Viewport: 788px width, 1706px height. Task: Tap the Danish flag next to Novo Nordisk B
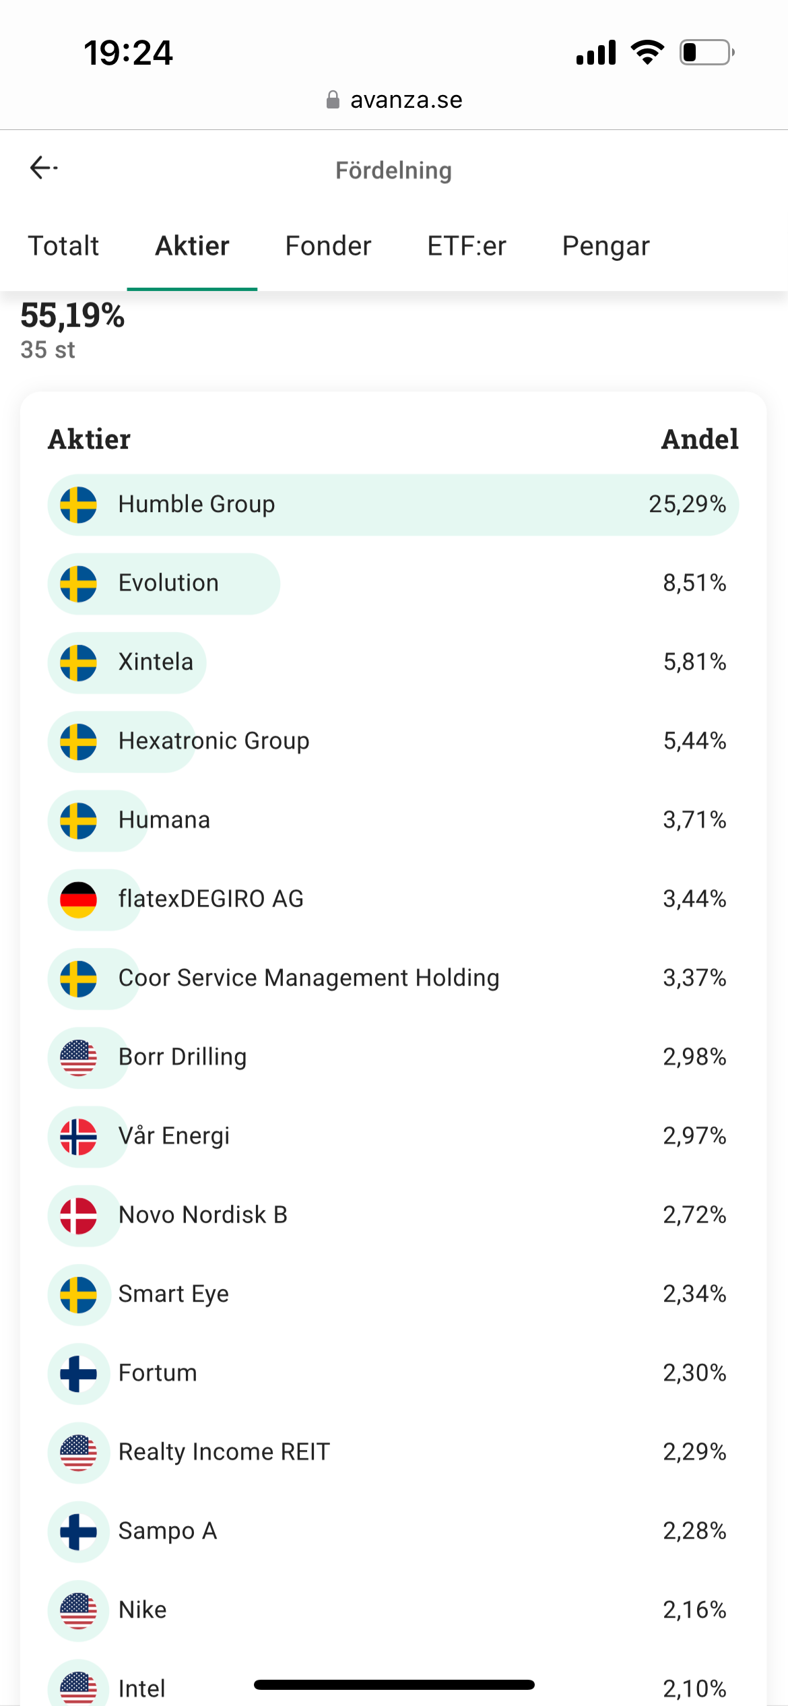[78, 1215]
